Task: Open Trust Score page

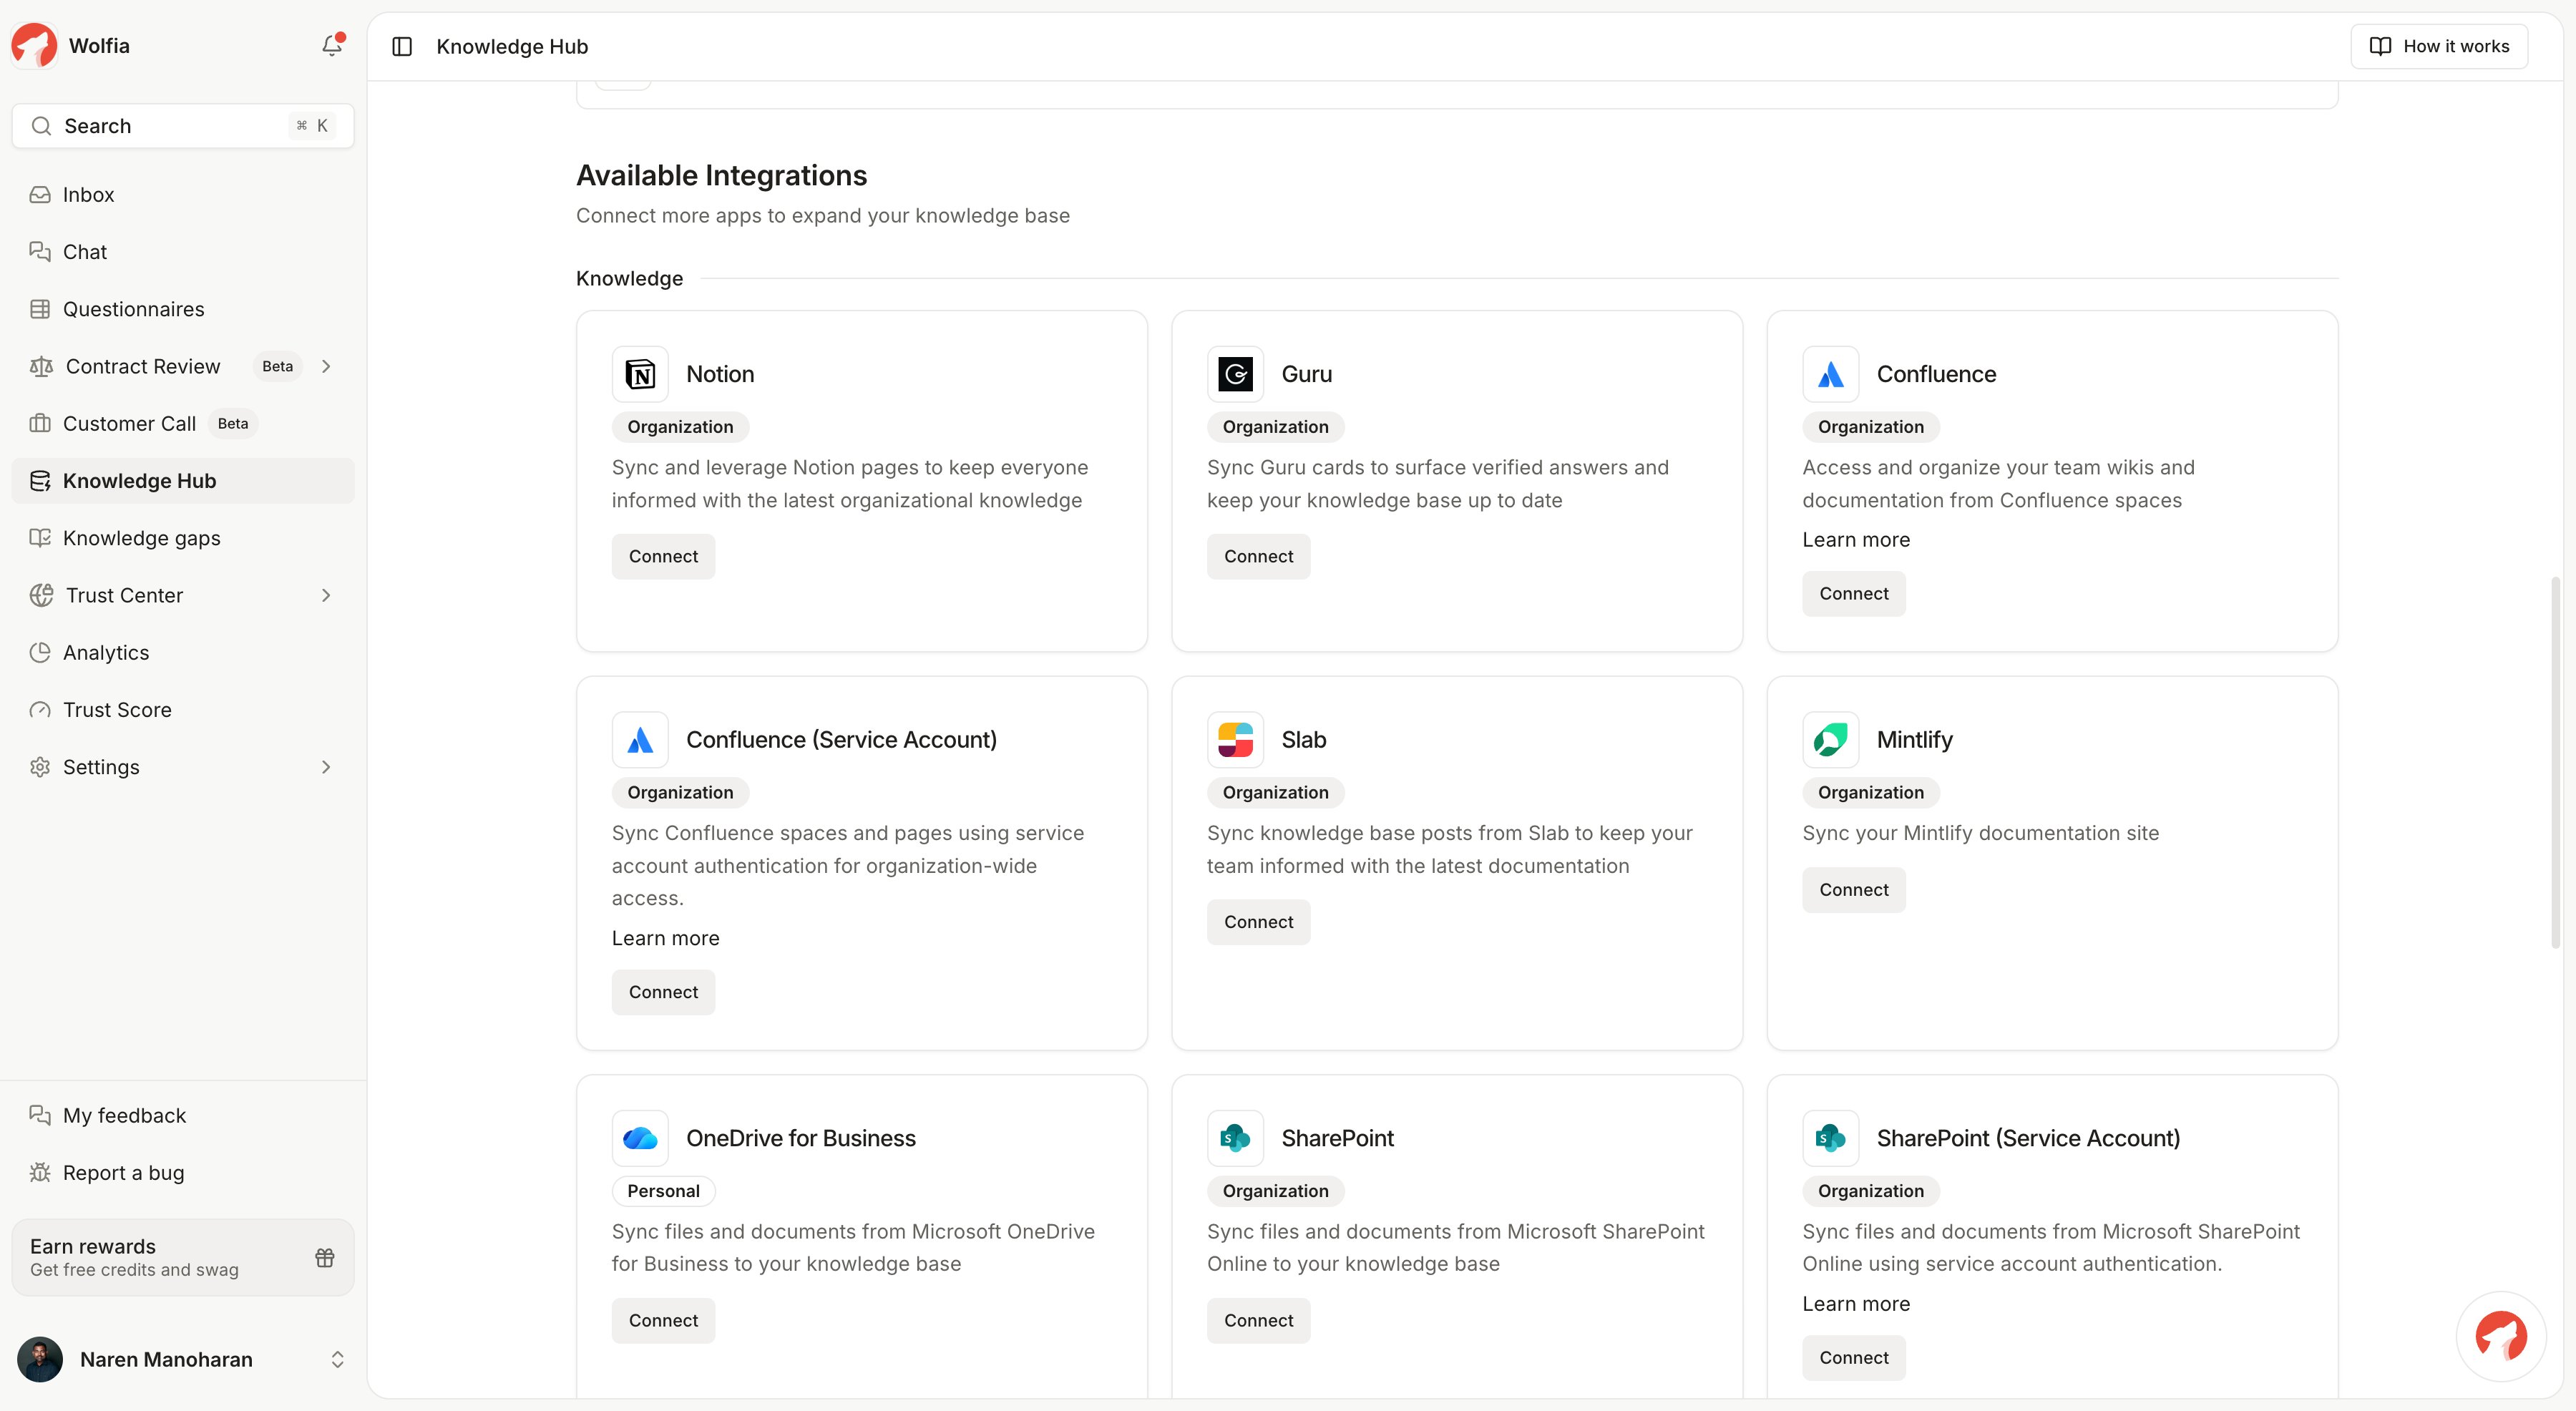Action: (x=183, y=710)
